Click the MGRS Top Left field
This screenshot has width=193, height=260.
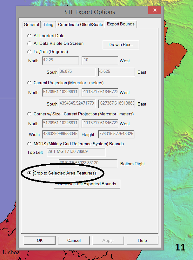(76, 152)
